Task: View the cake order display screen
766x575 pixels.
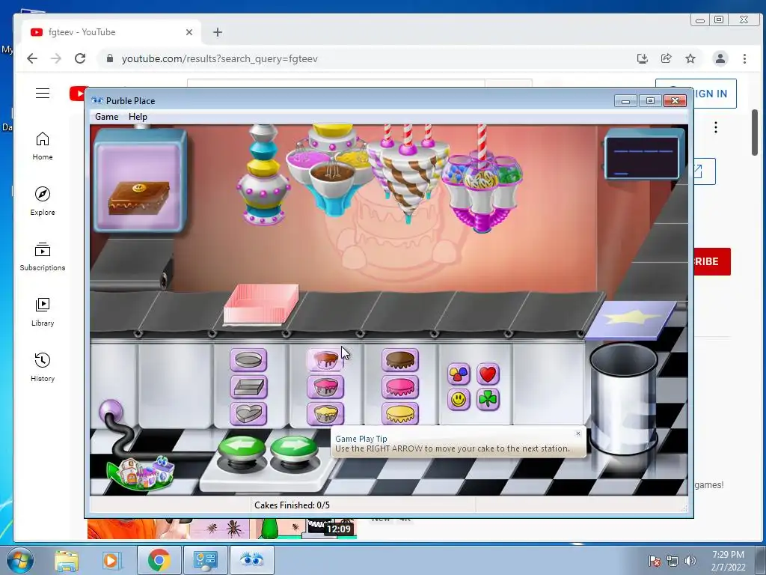Action: click(140, 181)
